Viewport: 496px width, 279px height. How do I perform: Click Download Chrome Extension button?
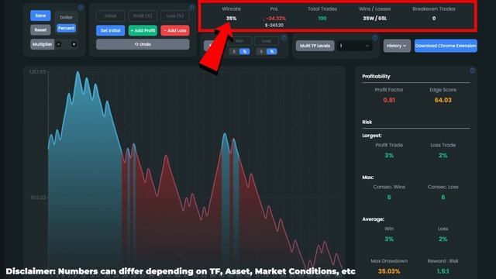point(446,46)
